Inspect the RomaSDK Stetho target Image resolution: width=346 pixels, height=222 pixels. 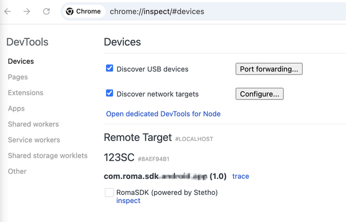[x=128, y=200]
